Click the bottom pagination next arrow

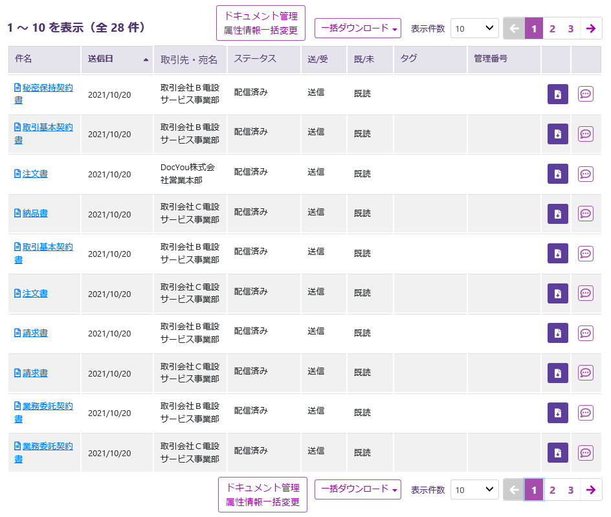point(590,490)
